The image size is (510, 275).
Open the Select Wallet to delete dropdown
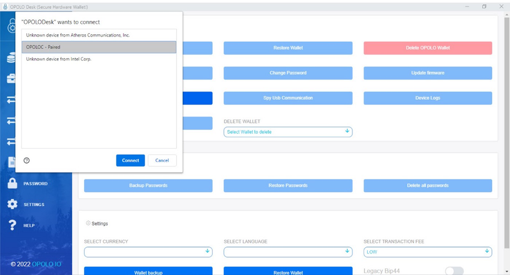point(287,132)
